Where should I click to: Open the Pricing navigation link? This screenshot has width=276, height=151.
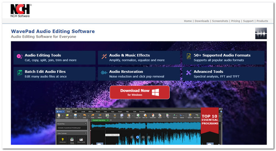coord(235,21)
